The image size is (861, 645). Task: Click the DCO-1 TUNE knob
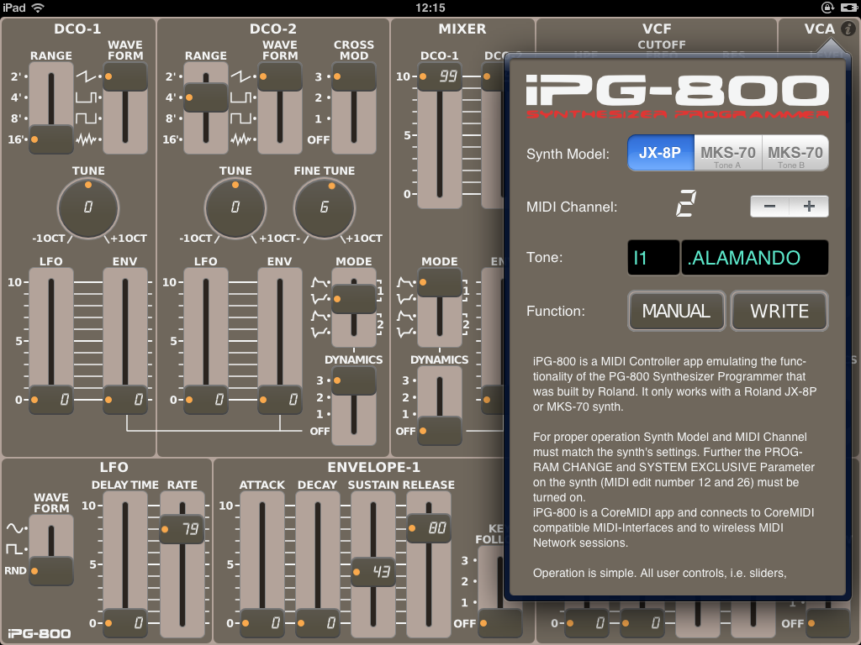point(87,207)
